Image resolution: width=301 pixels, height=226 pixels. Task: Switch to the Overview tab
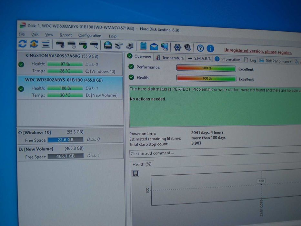pos(139,56)
